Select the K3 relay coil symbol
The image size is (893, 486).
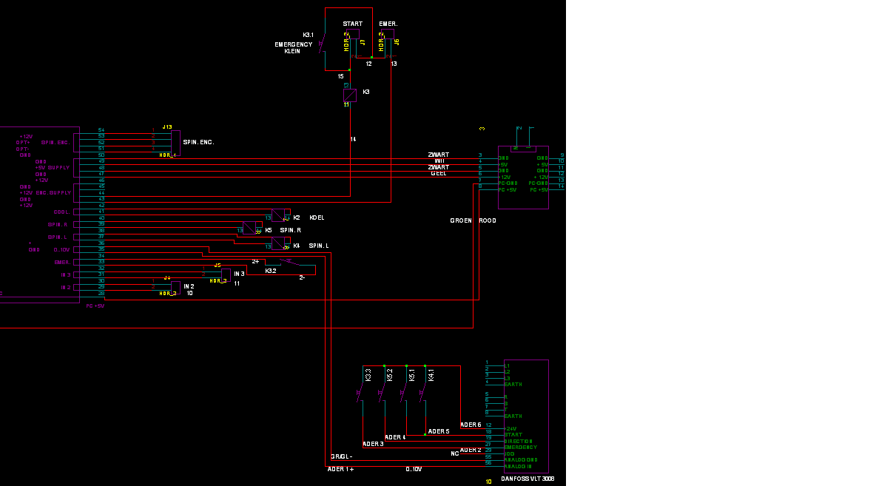350,95
